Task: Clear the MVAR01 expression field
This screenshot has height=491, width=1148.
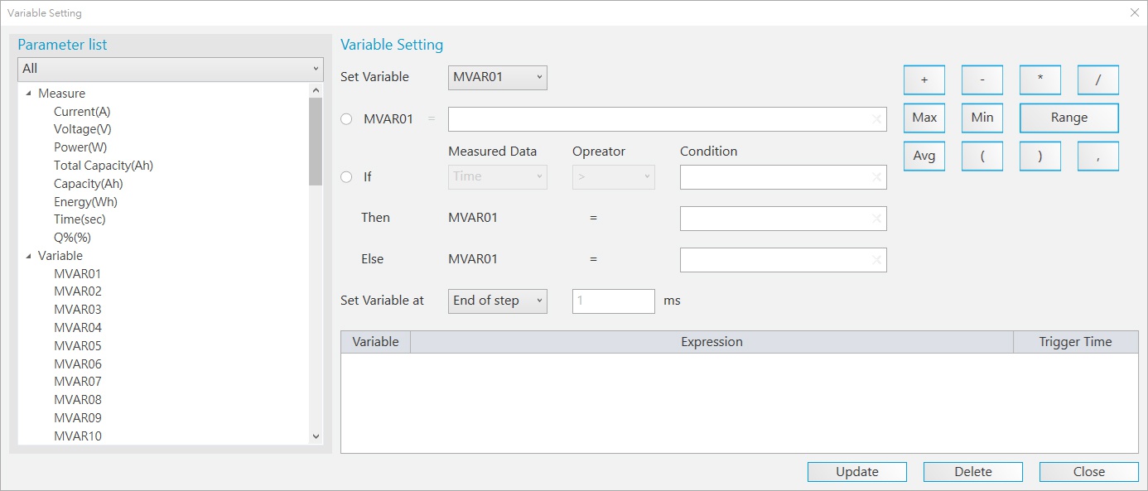Action: pyautogui.click(x=876, y=120)
